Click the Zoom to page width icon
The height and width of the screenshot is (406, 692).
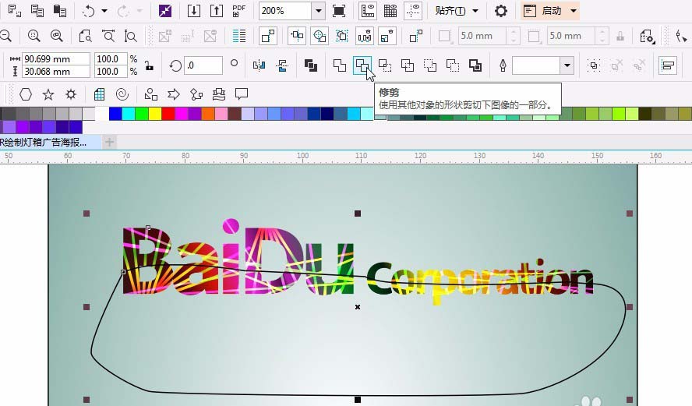(x=108, y=36)
